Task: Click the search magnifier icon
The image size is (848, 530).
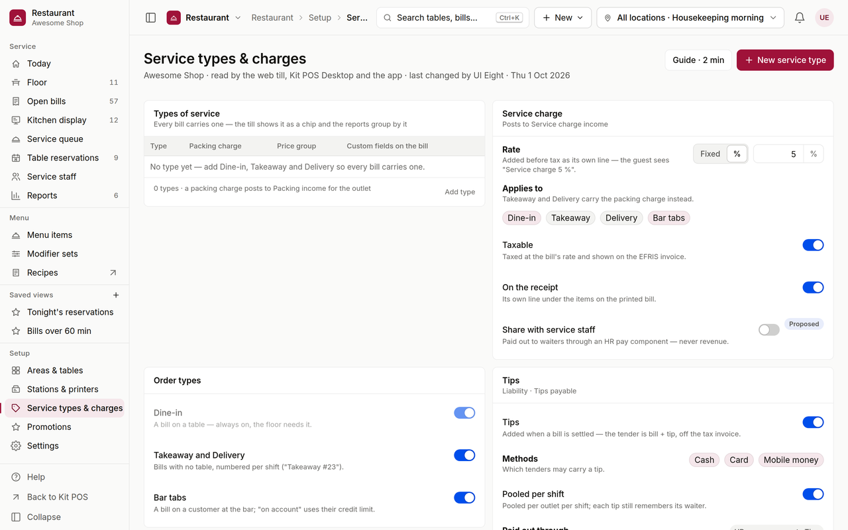Action: click(x=388, y=18)
